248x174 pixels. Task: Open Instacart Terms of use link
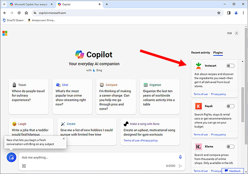tap(201, 94)
